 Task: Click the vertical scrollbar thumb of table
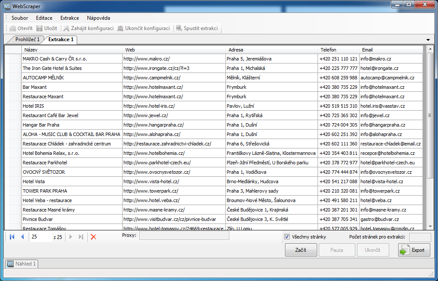point(430,115)
